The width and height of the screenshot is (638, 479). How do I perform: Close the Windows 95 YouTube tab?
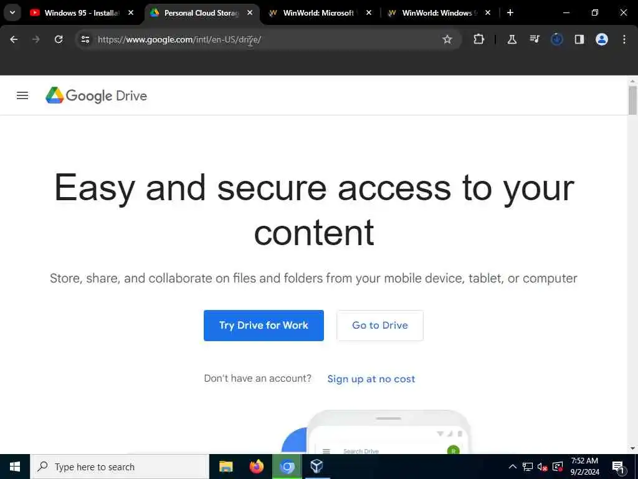131,12
